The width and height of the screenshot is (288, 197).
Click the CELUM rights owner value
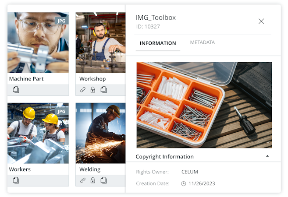point(190,172)
